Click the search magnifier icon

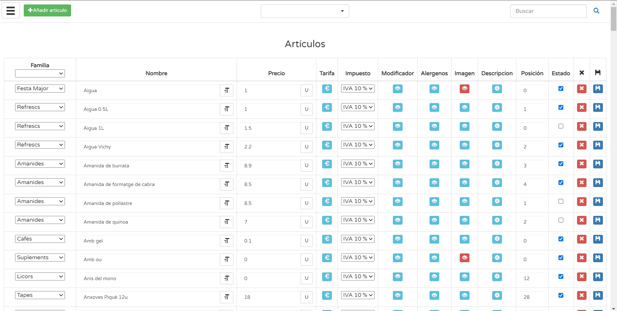(596, 11)
